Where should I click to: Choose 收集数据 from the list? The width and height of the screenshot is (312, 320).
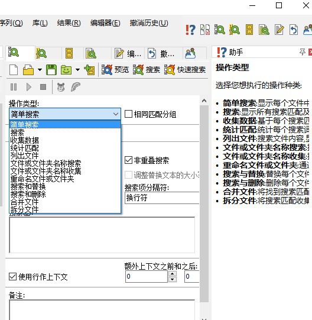coord(65,140)
